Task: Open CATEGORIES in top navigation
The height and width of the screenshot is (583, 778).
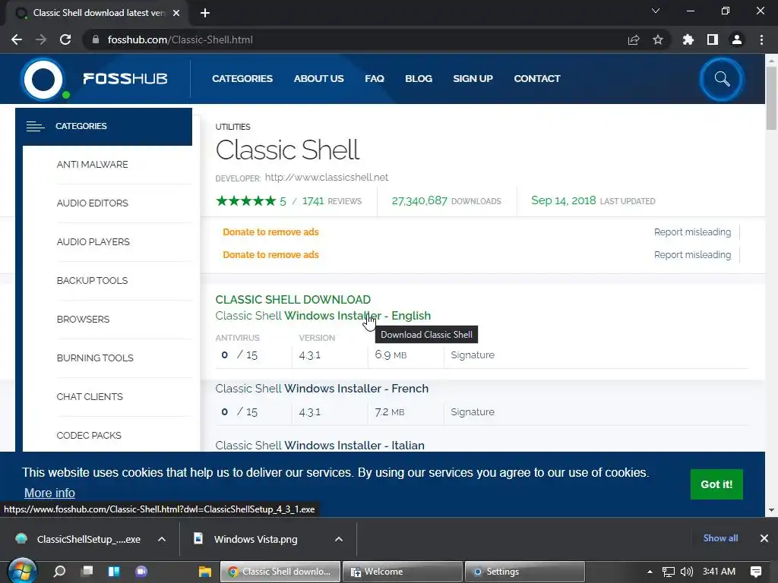Action: point(242,78)
